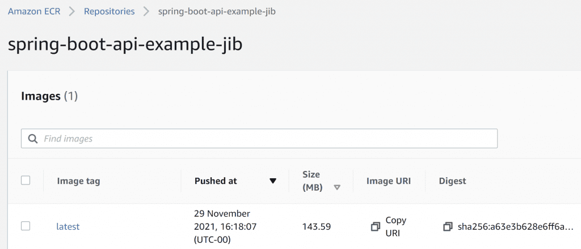
Task: Open the latest image tag link
Action: (x=68, y=226)
